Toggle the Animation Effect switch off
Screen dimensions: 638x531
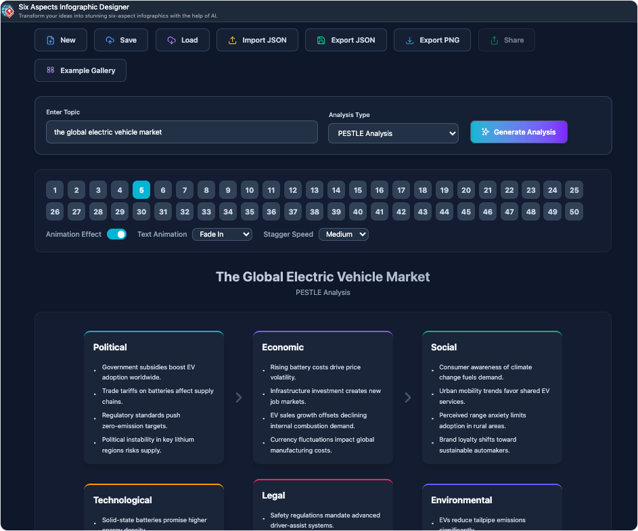[116, 235]
